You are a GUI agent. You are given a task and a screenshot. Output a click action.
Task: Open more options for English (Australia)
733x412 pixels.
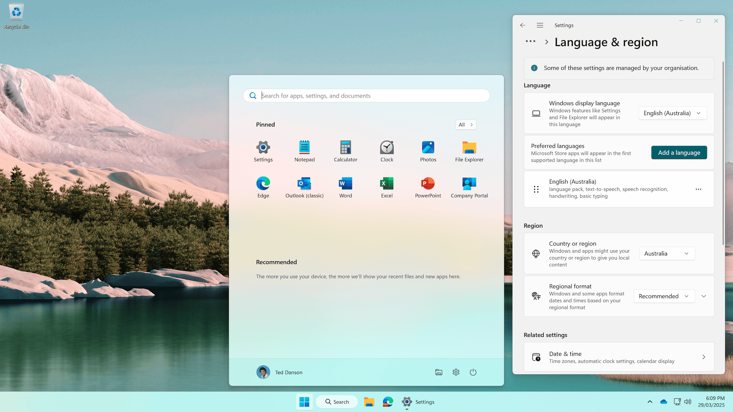698,189
